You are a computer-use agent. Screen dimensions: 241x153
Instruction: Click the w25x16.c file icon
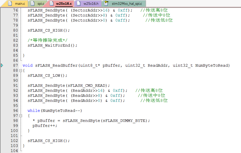[52, 4]
